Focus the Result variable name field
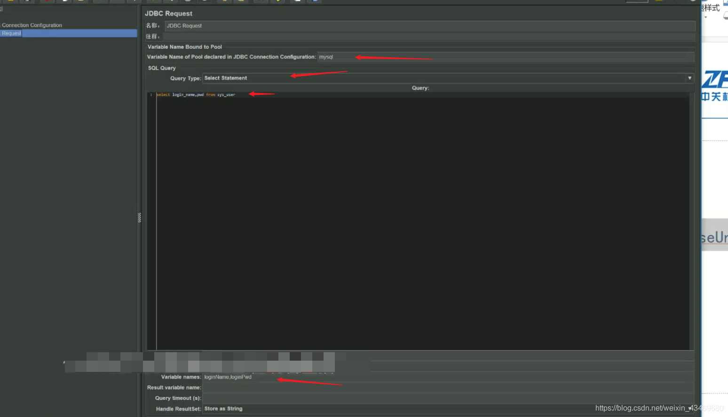728x417 pixels. pos(448,387)
